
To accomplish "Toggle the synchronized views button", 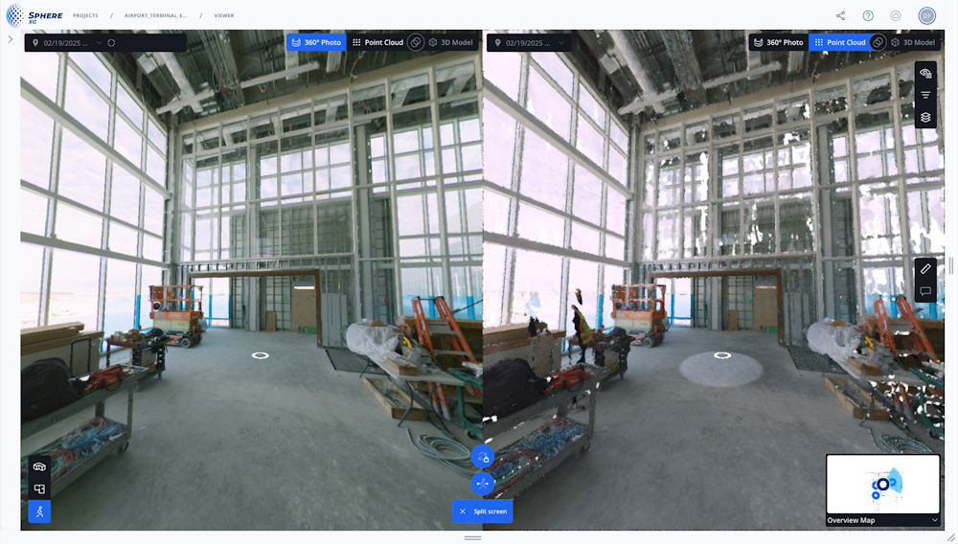I will coord(483,484).
